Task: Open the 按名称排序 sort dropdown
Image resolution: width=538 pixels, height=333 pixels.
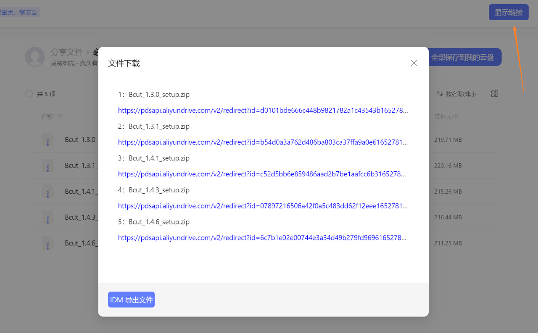Action: [456, 94]
